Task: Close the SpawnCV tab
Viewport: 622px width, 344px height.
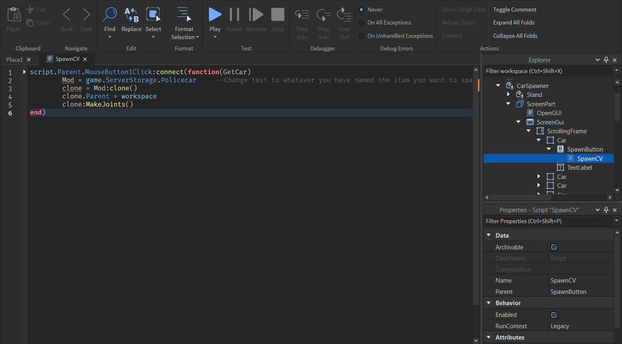Action: point(85,59)
